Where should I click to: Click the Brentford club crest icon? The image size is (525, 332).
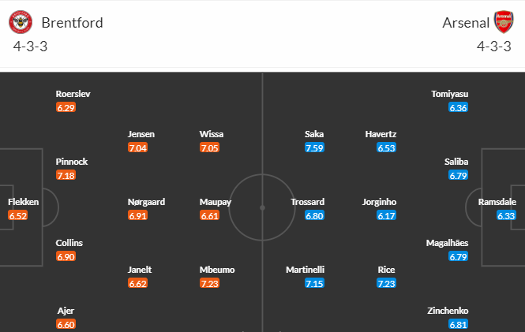(21, 22)
